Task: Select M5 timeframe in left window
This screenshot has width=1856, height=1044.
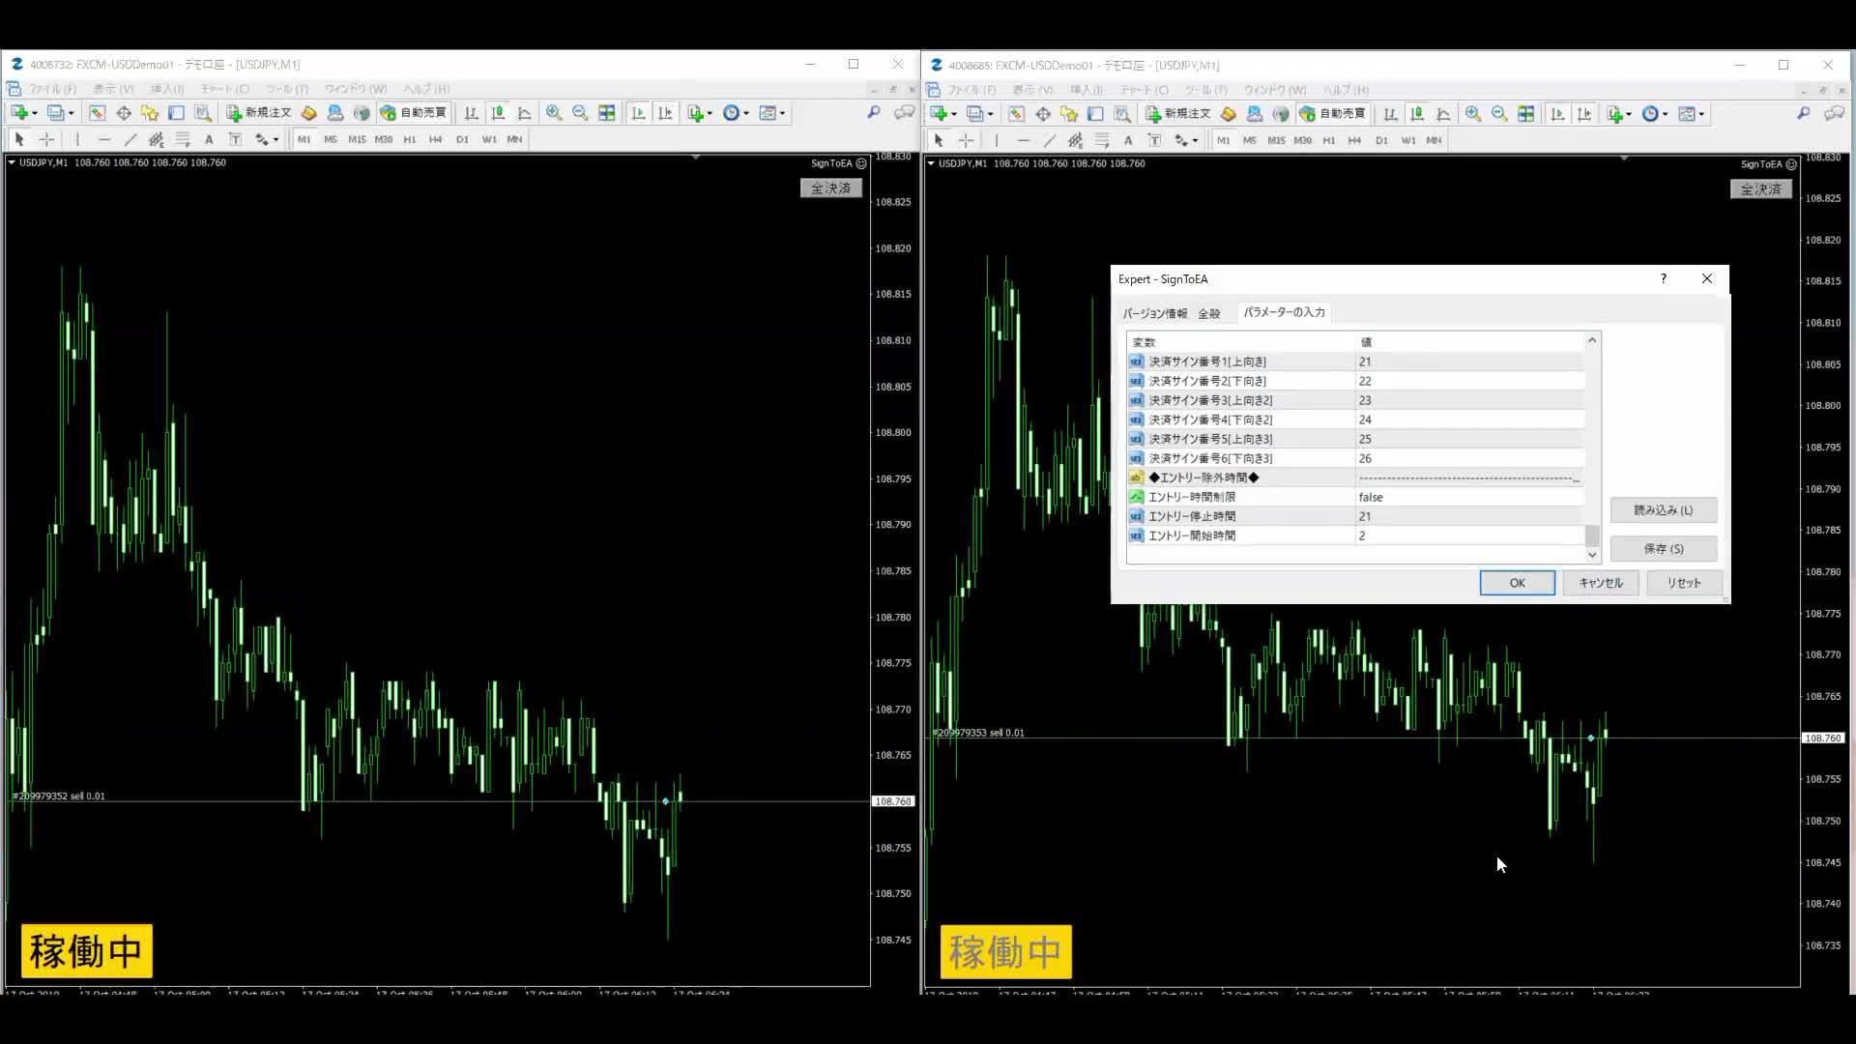Action: 331,139
